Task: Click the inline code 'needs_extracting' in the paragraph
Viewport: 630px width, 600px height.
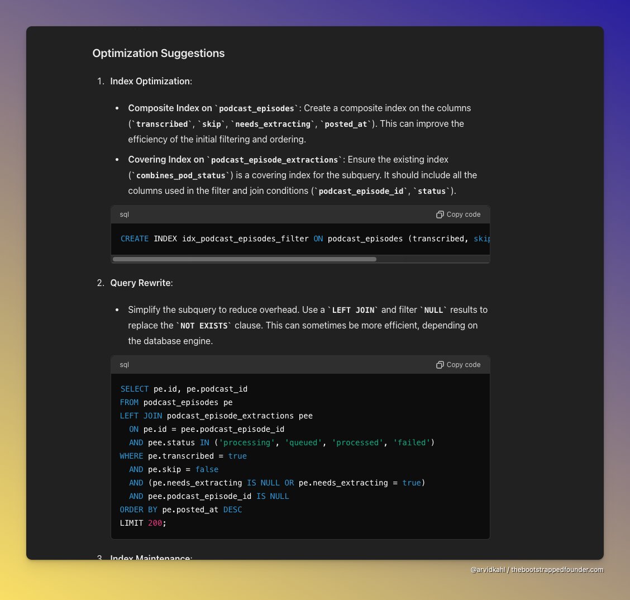Action: tap(273, 124)
